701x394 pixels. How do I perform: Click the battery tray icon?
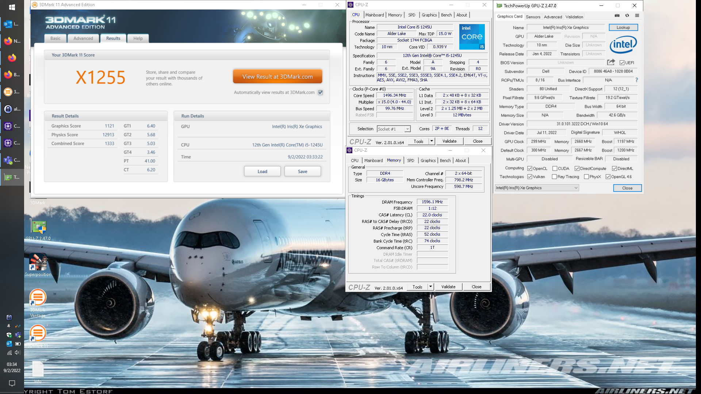[18, 344]
